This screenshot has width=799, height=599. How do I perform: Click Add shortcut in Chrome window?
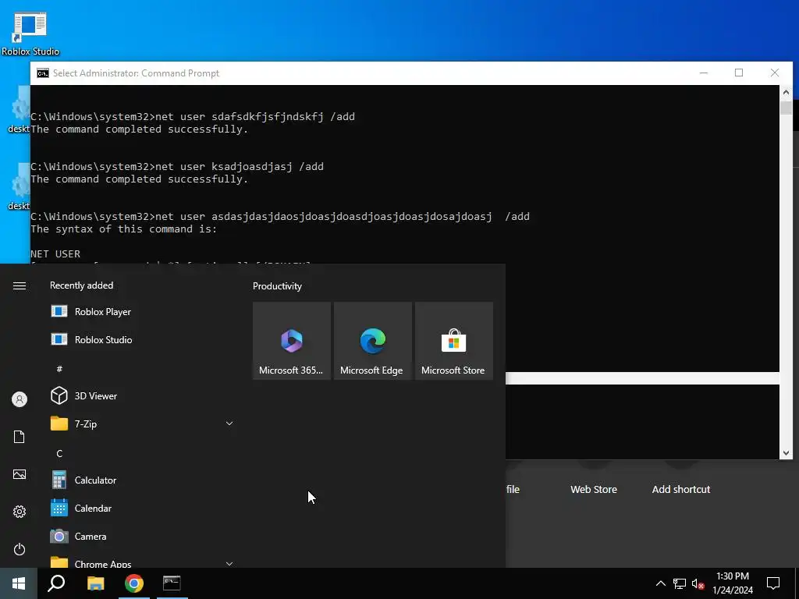680,490
